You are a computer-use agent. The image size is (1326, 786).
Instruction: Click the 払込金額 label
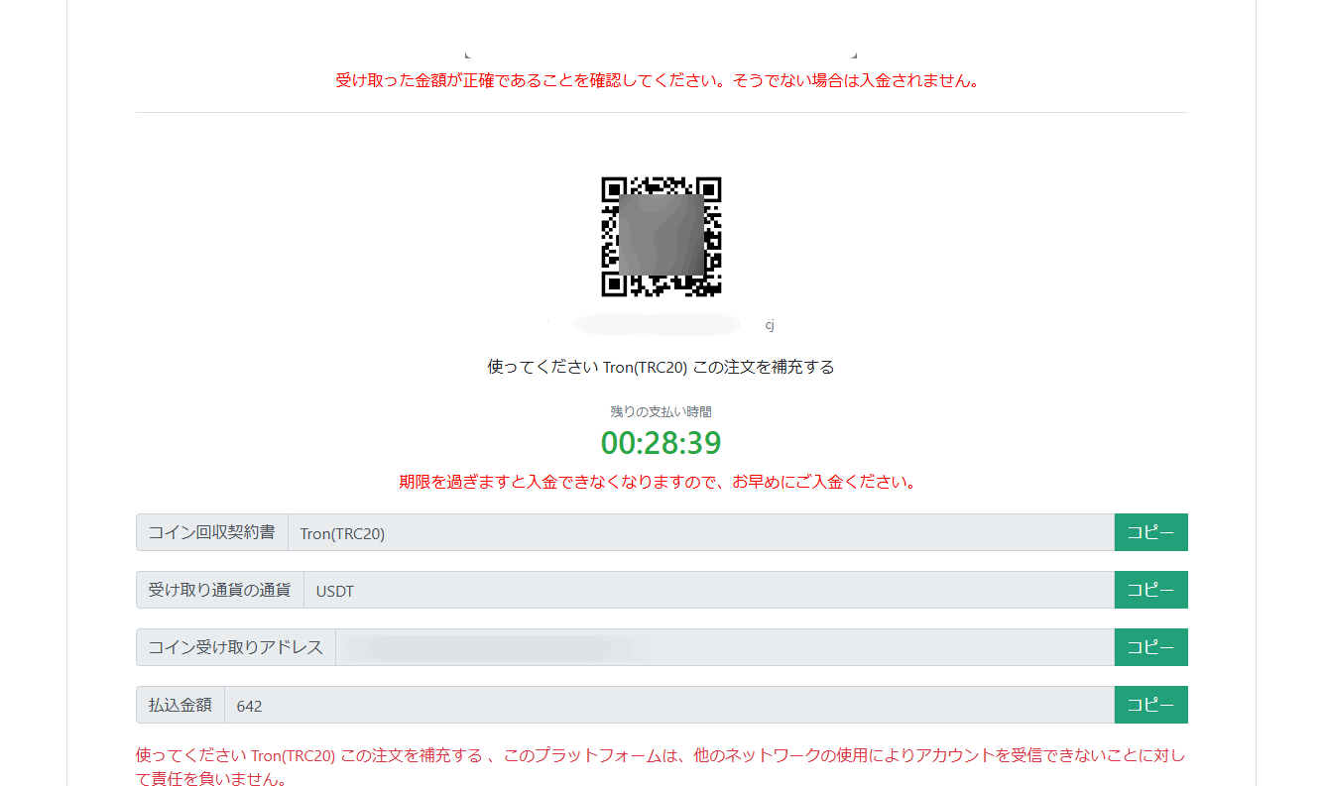180,705
